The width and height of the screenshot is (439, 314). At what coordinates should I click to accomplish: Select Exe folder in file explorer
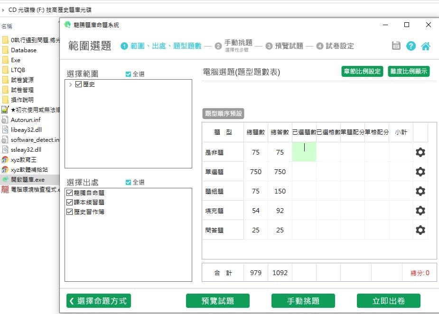point(15,60)
